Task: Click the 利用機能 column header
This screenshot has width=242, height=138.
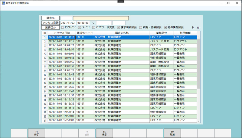Action: click(185, 33)
